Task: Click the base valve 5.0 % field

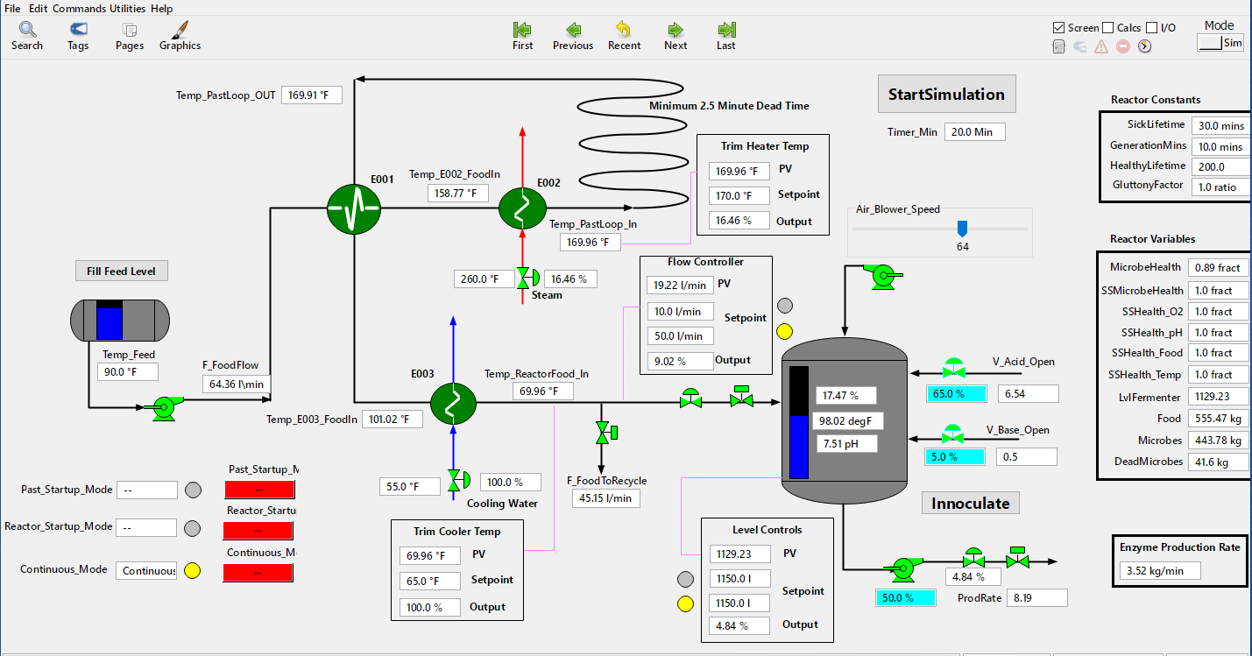Action: (955, 457)
